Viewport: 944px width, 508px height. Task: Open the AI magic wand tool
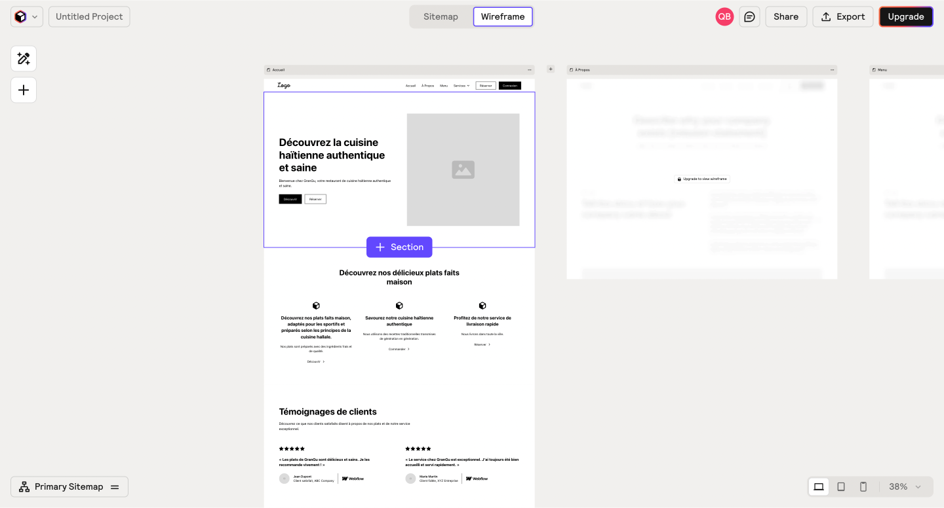(24, 59)
